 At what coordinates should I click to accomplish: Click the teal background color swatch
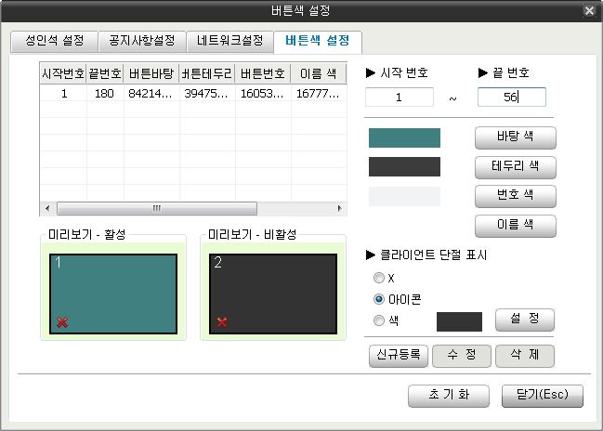[x=404, y=137]
